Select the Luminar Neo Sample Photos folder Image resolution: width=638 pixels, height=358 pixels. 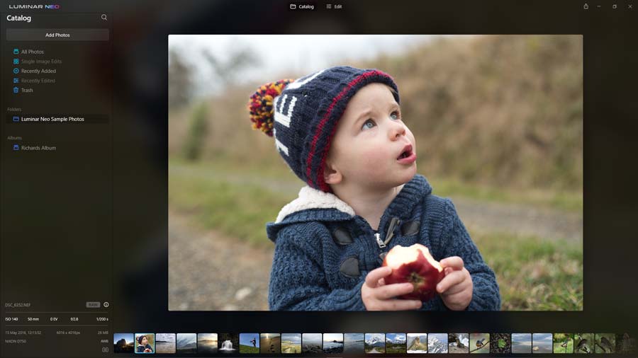(57, 119)
